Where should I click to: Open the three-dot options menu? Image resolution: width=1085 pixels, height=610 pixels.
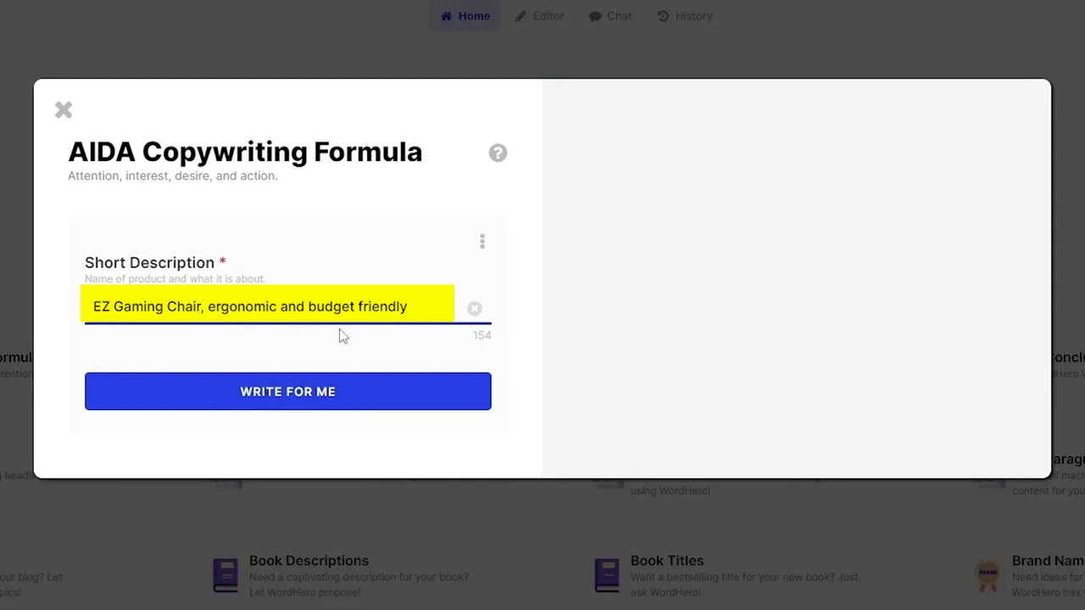coord(481,241)
